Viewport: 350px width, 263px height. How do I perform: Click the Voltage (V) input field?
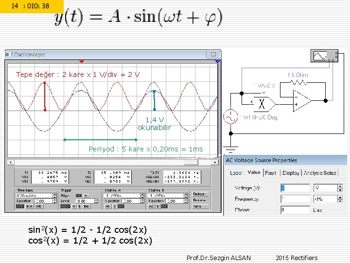296,188
